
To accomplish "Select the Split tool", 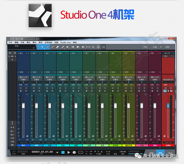I will tap(52, 47).
